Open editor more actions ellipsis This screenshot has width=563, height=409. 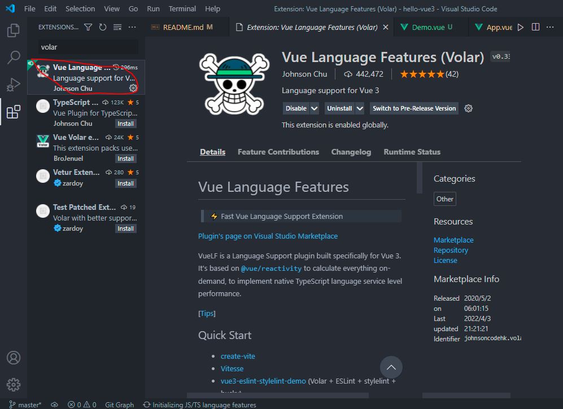pyautogui.click(x=550, y=27)
